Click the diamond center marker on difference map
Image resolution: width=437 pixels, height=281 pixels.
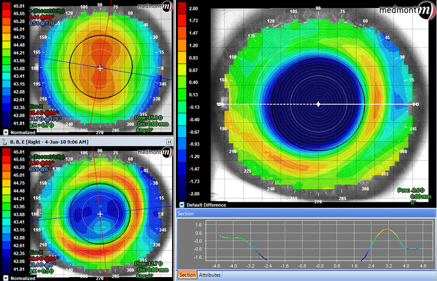318,104
